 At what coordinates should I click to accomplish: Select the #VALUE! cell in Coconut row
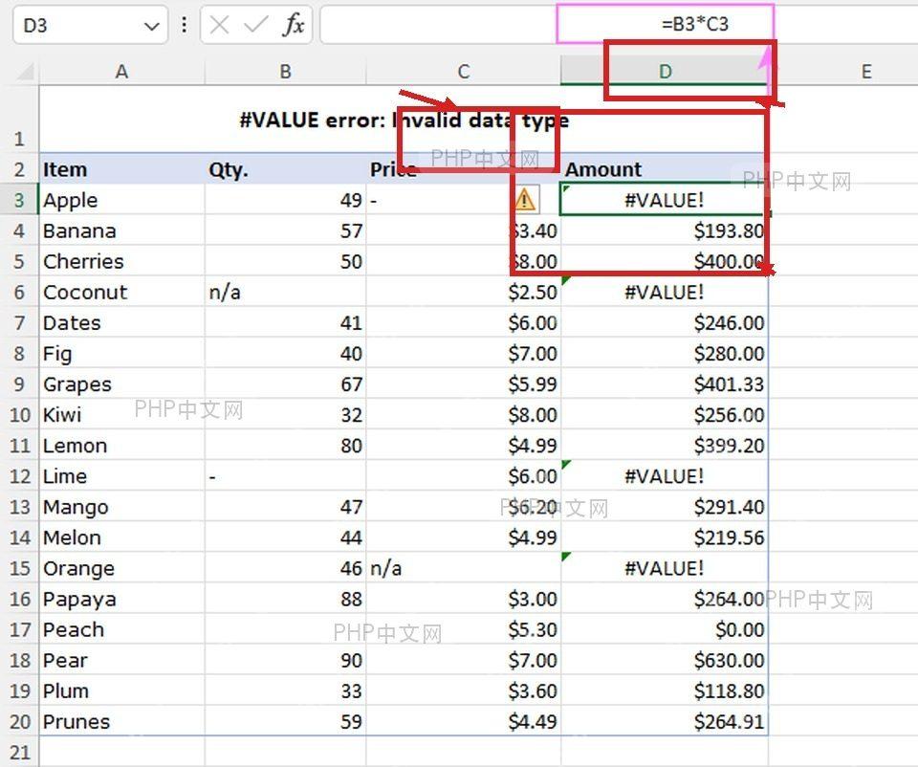pos(665,292)
